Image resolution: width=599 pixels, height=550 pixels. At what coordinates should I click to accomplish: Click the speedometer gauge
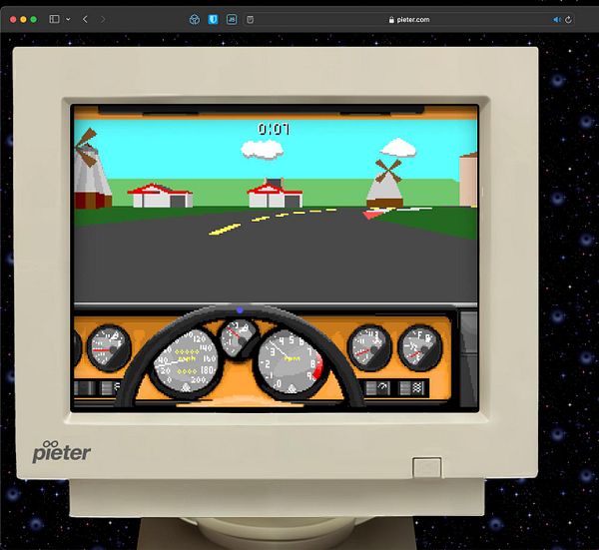pyautogui.click(x=186, y=361)
